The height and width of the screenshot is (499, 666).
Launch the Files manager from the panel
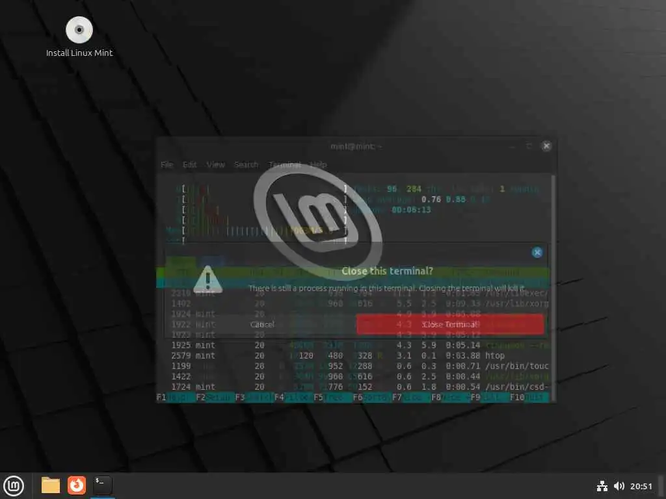(51, 485)
